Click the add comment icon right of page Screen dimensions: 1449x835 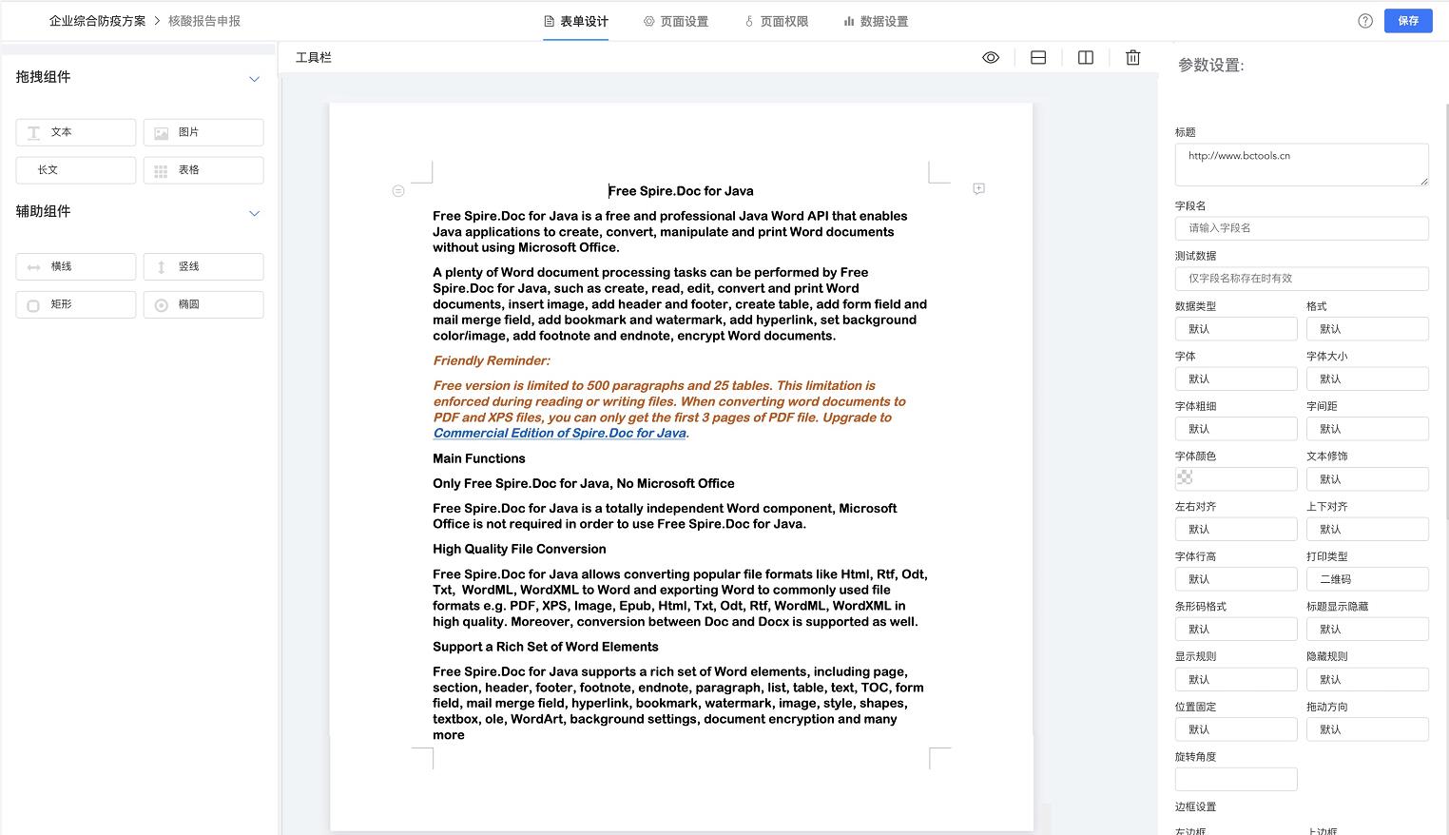click(978, 189)
